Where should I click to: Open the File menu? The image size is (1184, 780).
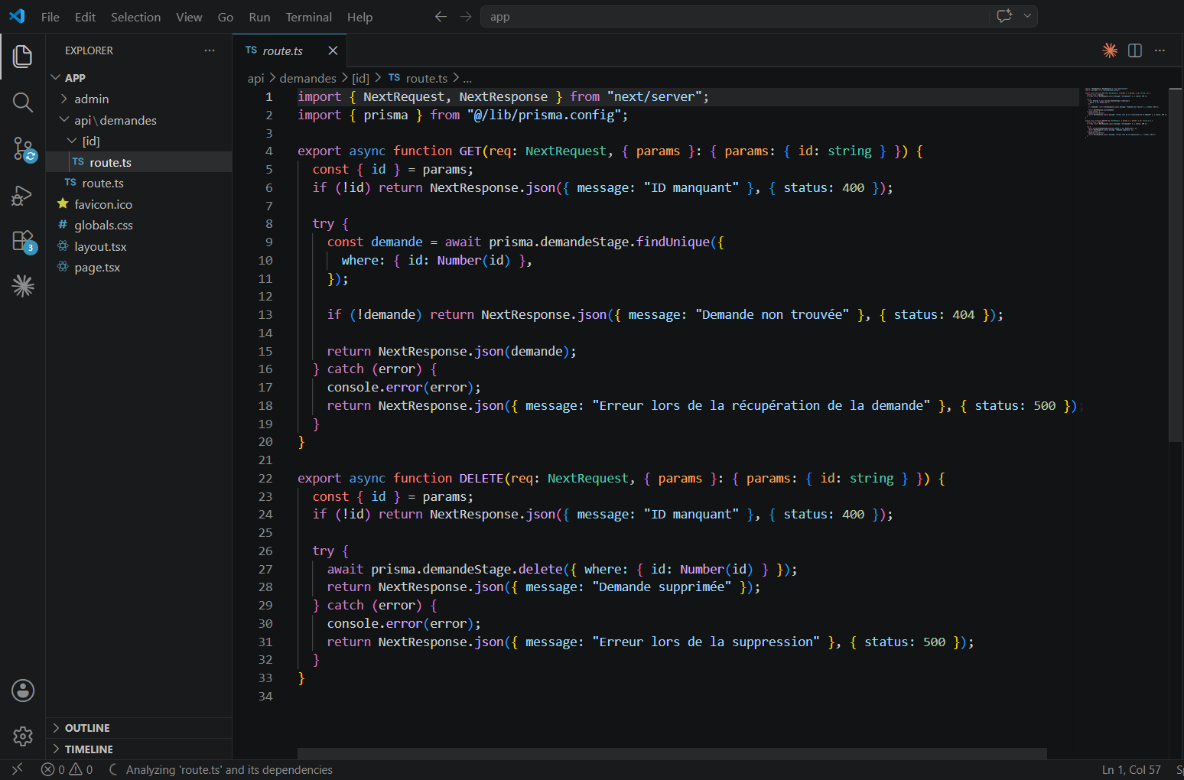coord(50,17)
